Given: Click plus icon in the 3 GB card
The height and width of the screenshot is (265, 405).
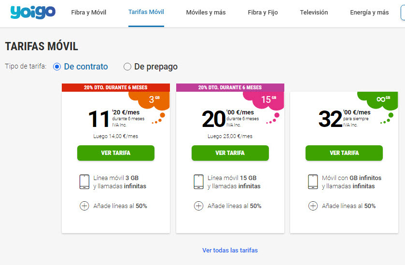Looking at the screenshot, I should (84, 206).
